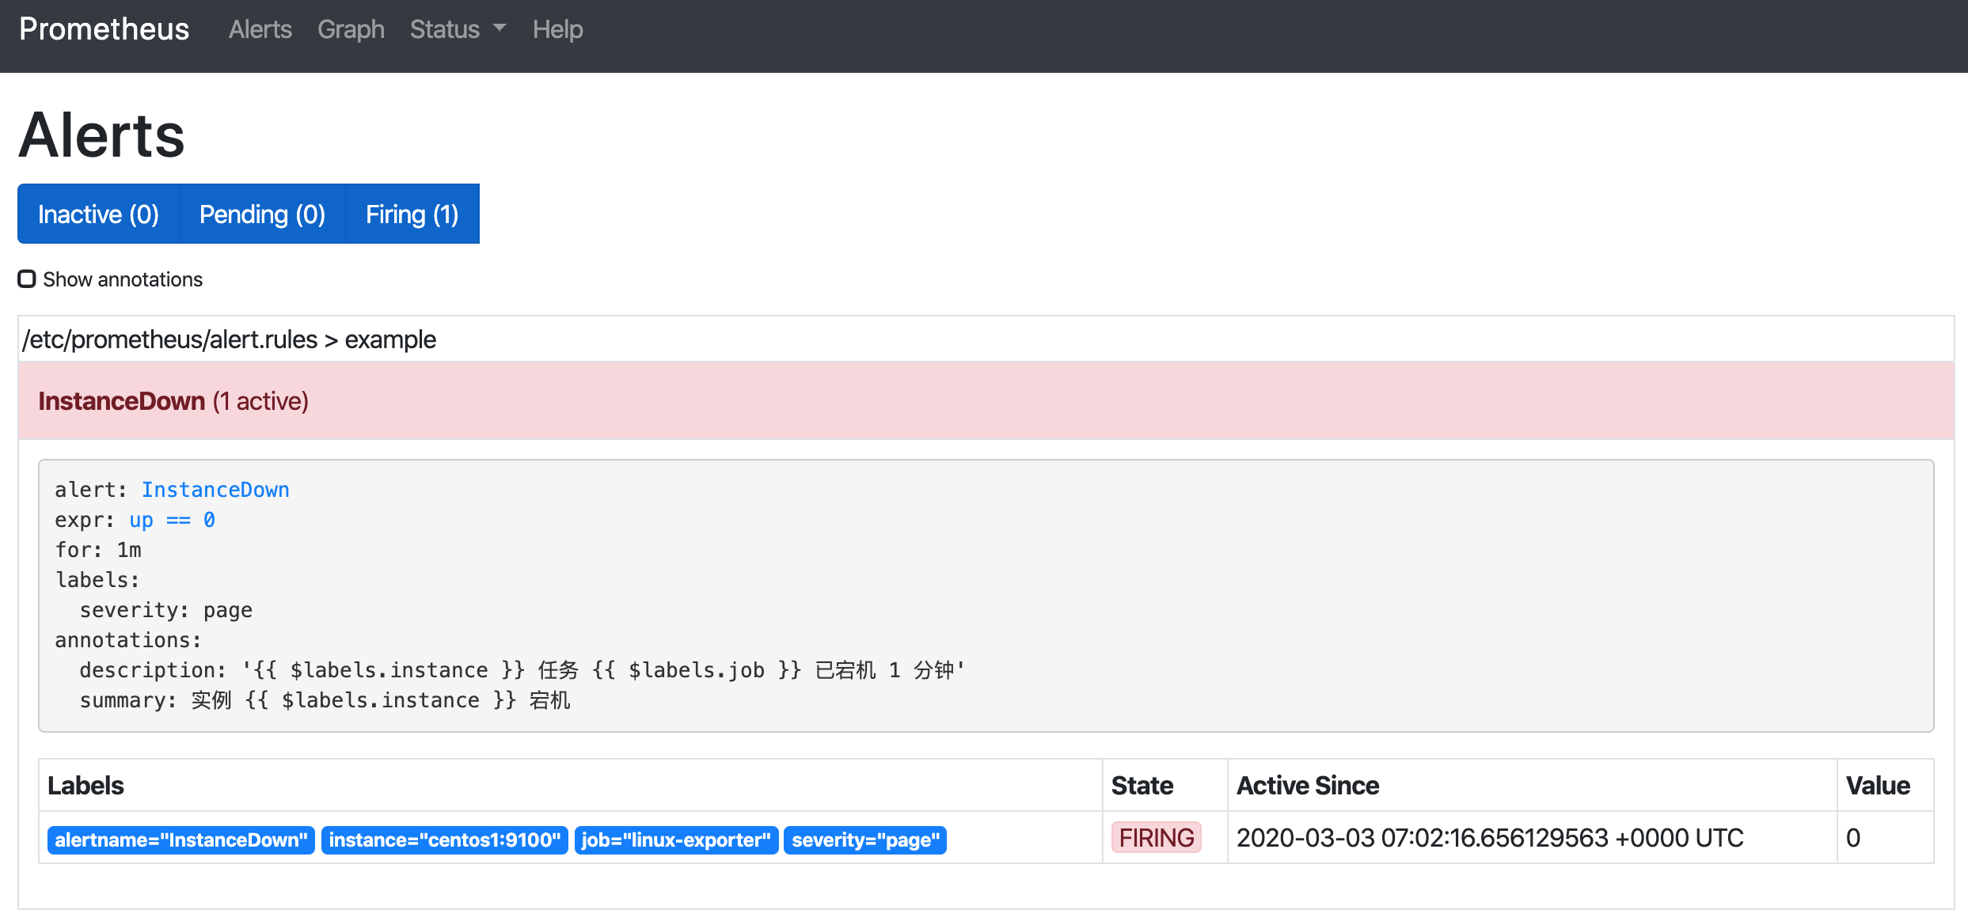Expand the Status dropdown menu

445,29
